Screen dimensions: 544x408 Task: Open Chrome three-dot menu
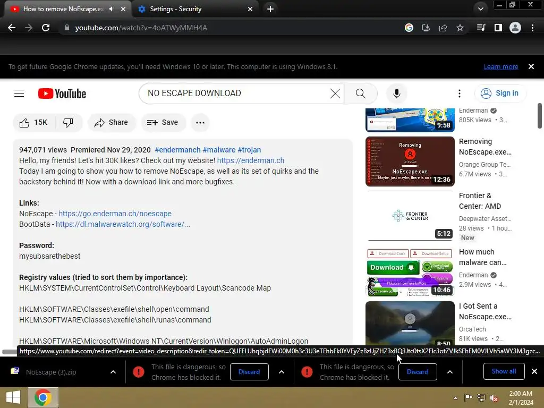coord(532,28)
